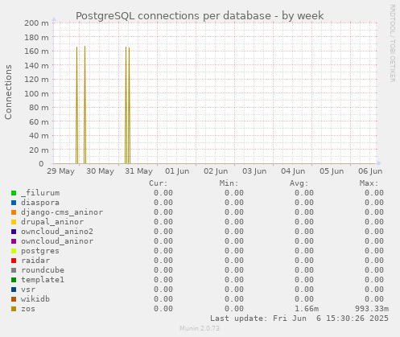Click the 100 m y-axis tick label
This screenshot has width=400, height=337.
click(x=36, y=93)
